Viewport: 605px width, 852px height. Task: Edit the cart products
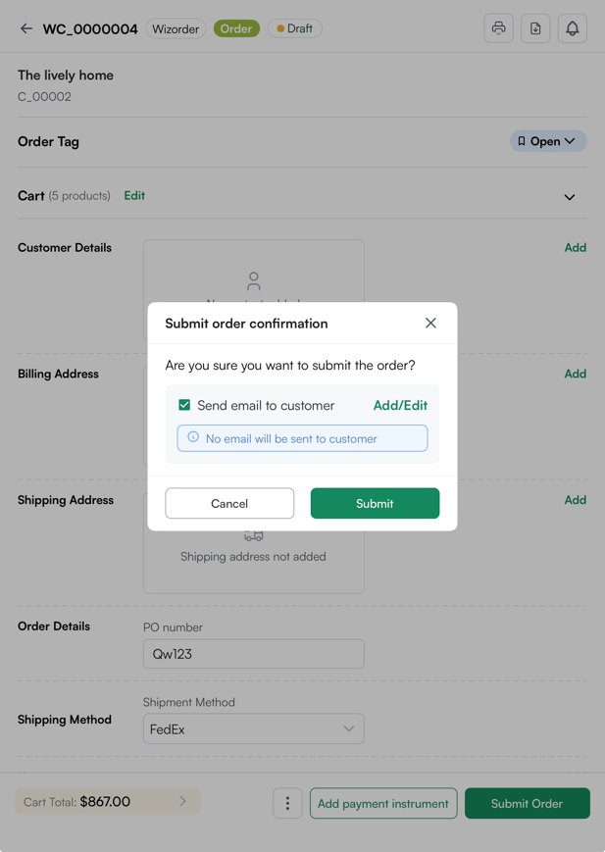(x=133, y=195)
